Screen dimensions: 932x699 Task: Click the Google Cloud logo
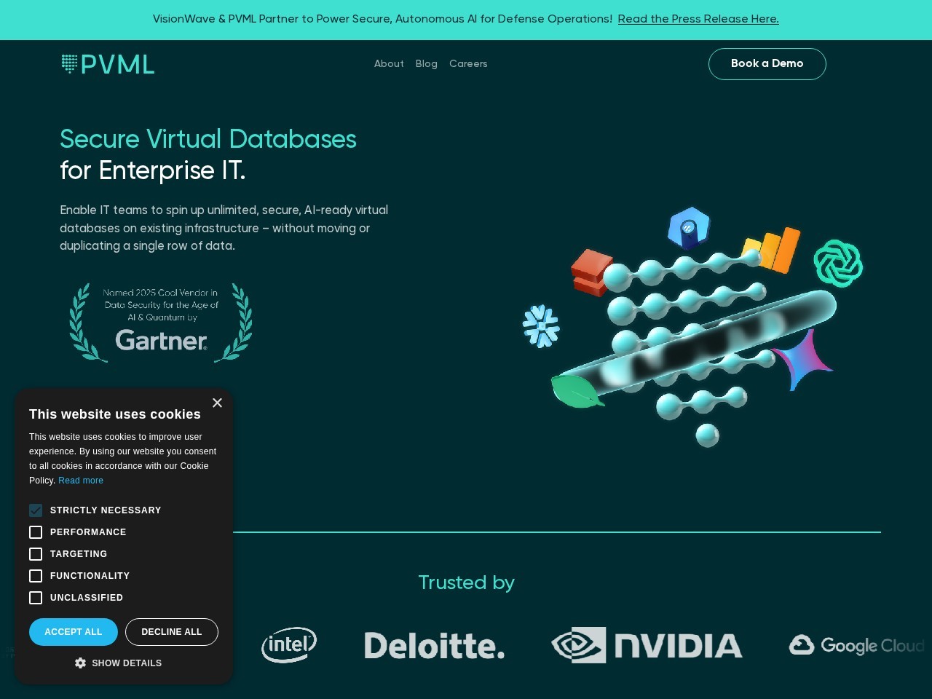856,645
